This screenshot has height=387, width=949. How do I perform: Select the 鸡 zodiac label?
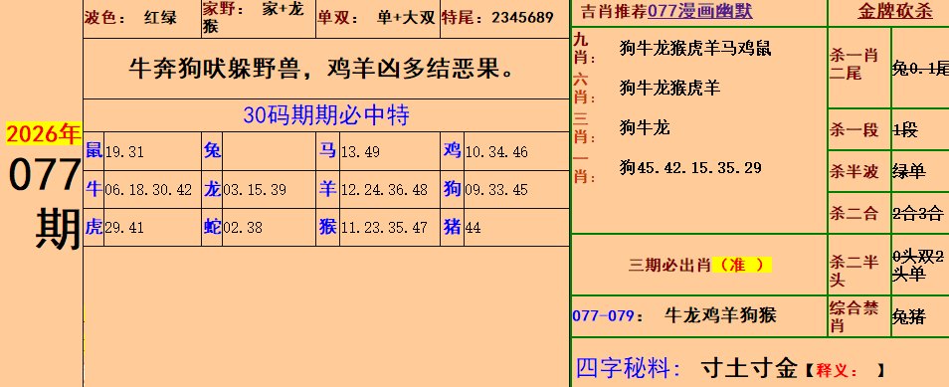452,150
